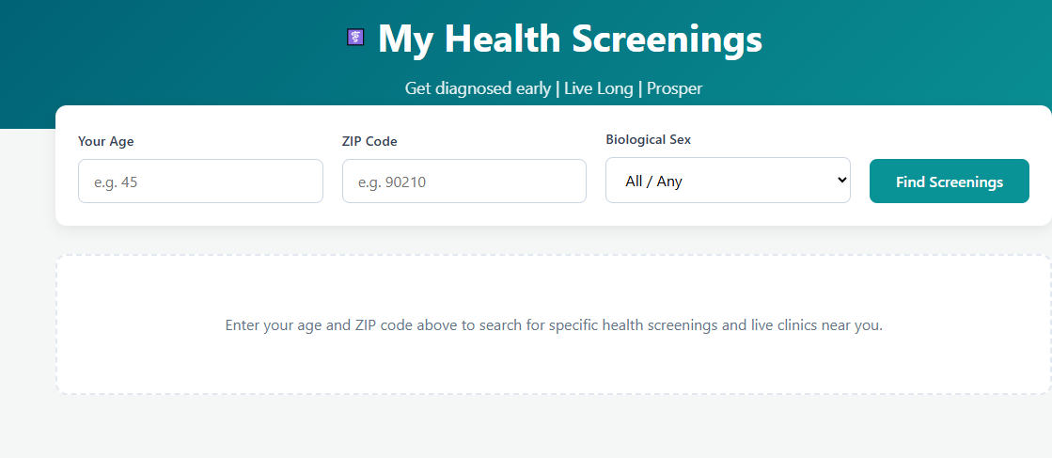
Task: Click the 'Prosper' tagline text
Action: pos(674,88)
